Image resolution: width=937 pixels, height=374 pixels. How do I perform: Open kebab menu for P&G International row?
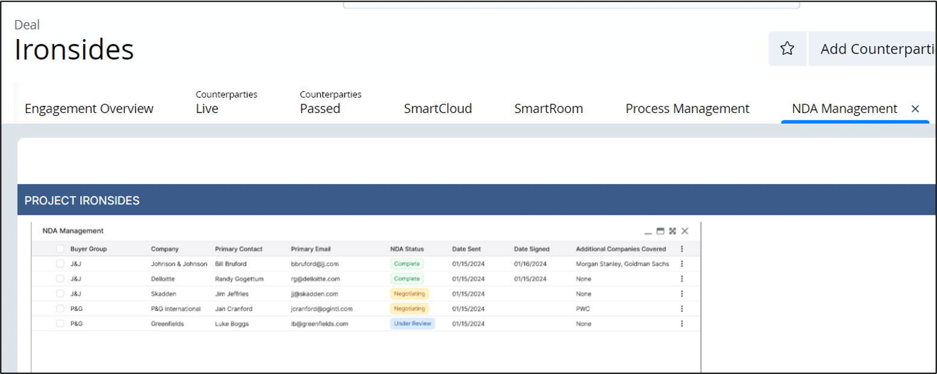pos(682,308)
